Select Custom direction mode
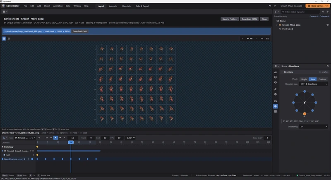331x180 pixels. click(x=322, y=79)
